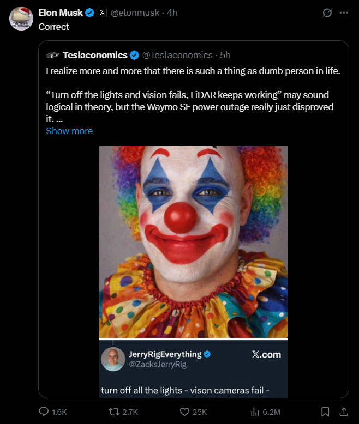Click the Grok explain icon
Screen dimensions: 359x424
tap(327, 13)
